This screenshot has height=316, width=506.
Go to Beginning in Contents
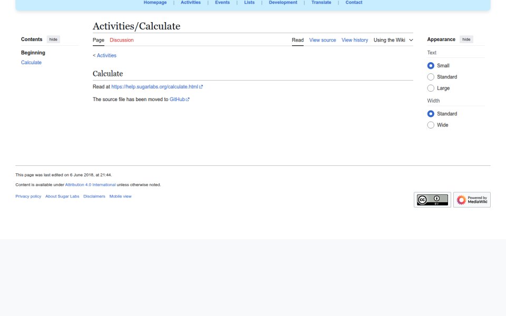pos(33,53)
